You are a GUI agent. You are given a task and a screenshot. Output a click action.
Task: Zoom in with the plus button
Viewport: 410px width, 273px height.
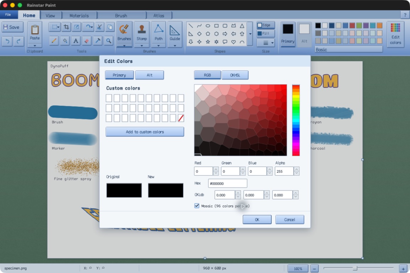[403, 268]
